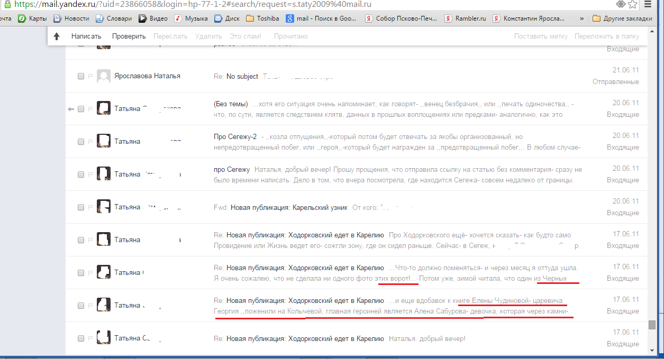Click avatar of Ярославова Наталья

104,76
